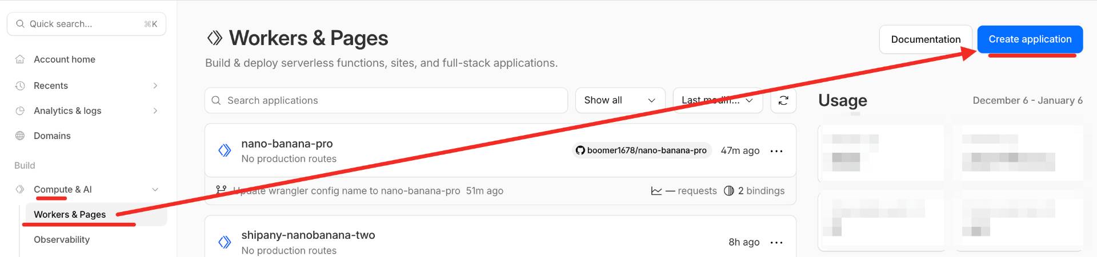Click the refresh applications icon button
The height and width of the screenshot is (257, 1097).
[x=783, y=100]
